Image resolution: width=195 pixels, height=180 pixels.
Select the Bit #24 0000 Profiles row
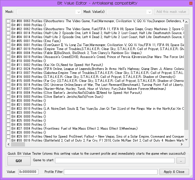29,117
